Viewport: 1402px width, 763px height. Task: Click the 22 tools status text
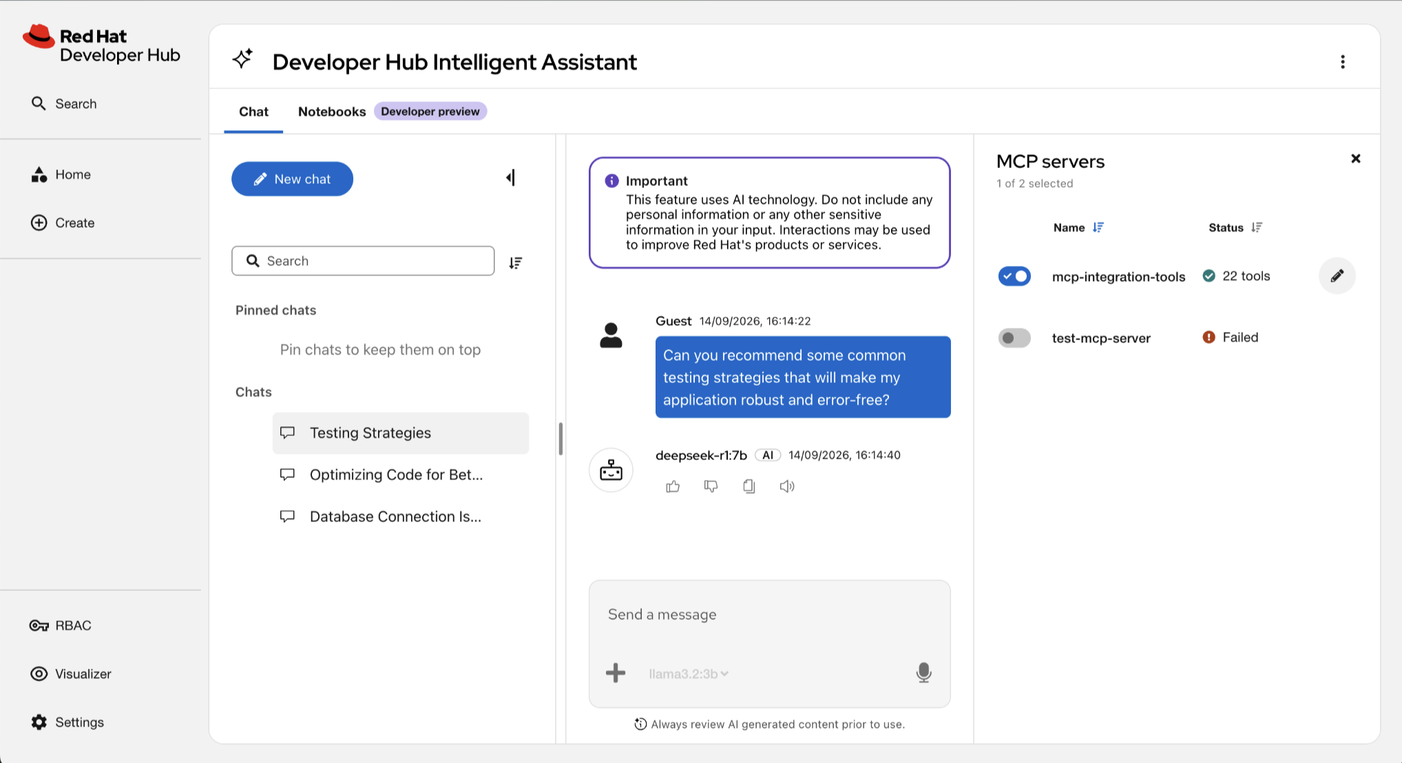click(x=1246, y=276)
